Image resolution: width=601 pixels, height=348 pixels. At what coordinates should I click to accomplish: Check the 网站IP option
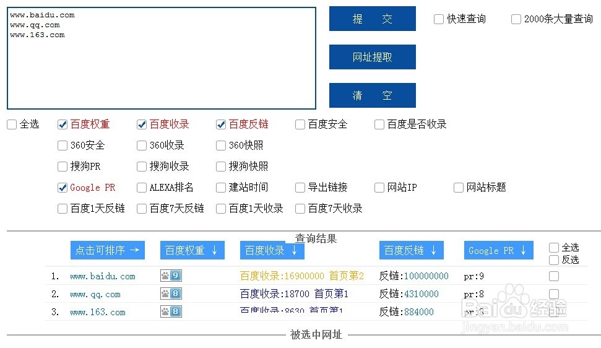coord(379,188)
